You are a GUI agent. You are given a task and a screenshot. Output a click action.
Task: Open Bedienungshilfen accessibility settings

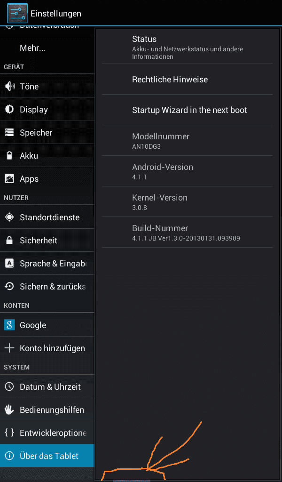click(47, 410)
